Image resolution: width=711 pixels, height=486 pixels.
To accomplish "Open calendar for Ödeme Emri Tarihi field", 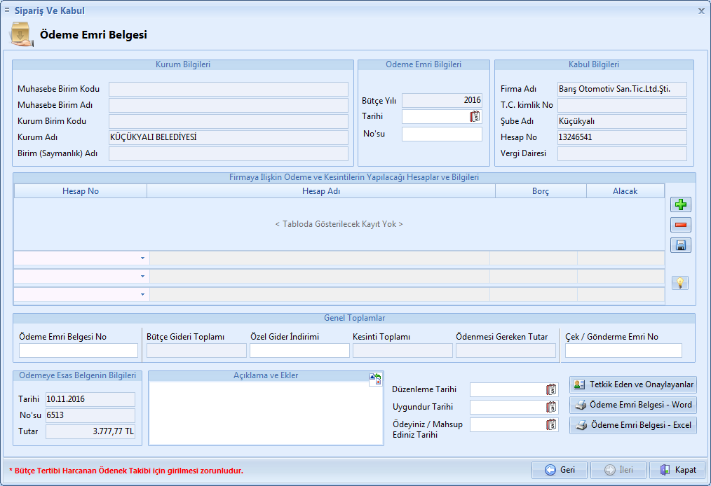I will pyautogui.click(x=475, y=117).
